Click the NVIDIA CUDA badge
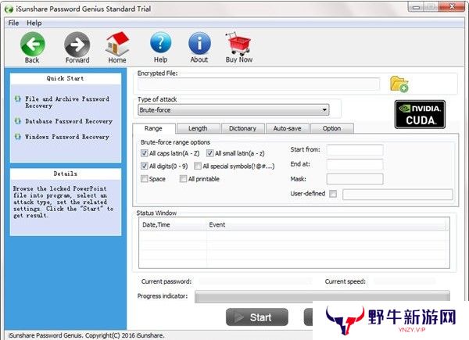 [x=420, y=115]
